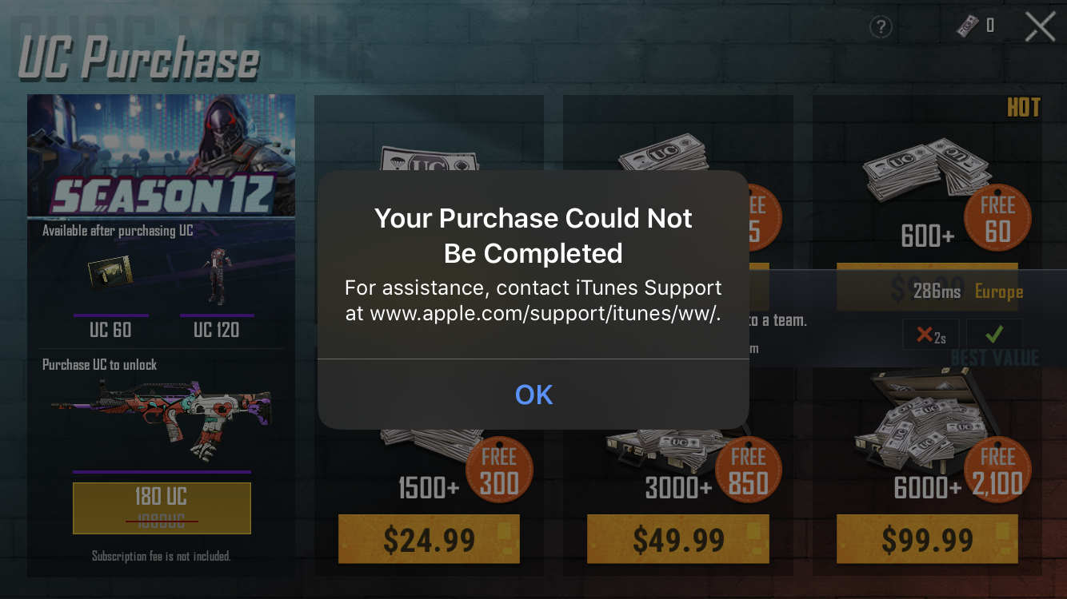Click the FREE 300 bonus badge
This screenshot has height=599, width=1067.
499,470
